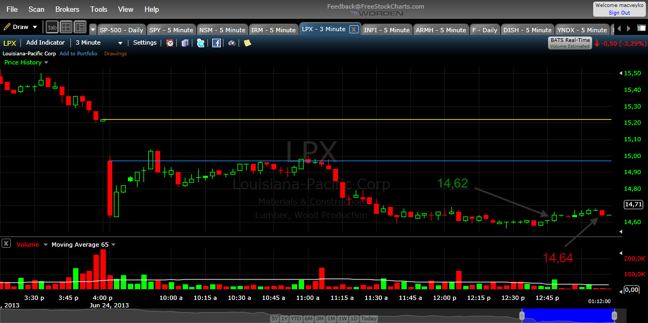Open the View menu
The height and width of the screenshot is (323, 648).
(x=126, y=9)
